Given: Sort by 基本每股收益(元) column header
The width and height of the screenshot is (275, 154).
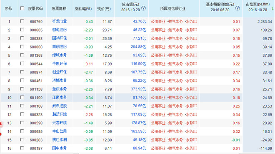Looking at the screenshot, I should 220,5.
